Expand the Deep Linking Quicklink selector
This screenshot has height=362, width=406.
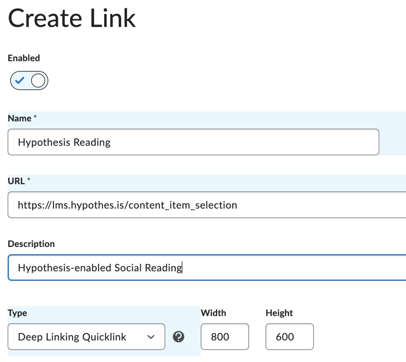coord(86,337)
